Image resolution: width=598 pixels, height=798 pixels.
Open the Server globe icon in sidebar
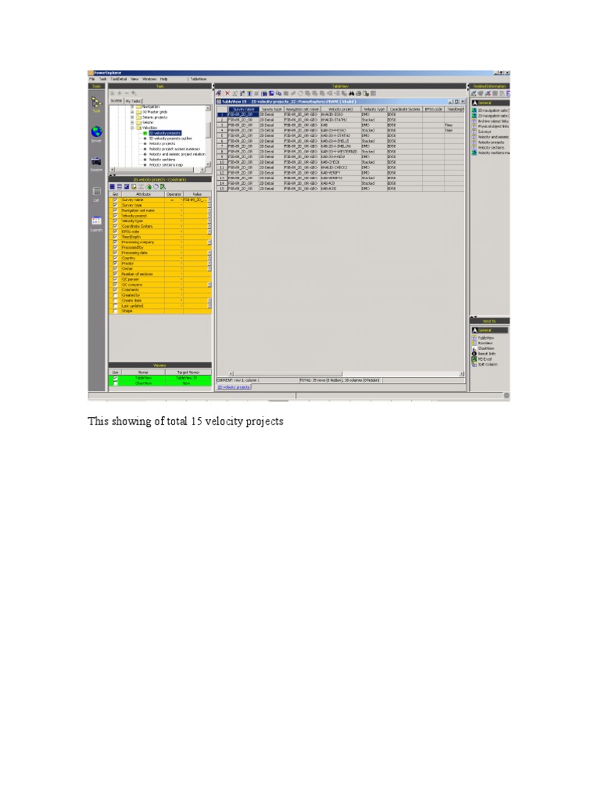96,132
